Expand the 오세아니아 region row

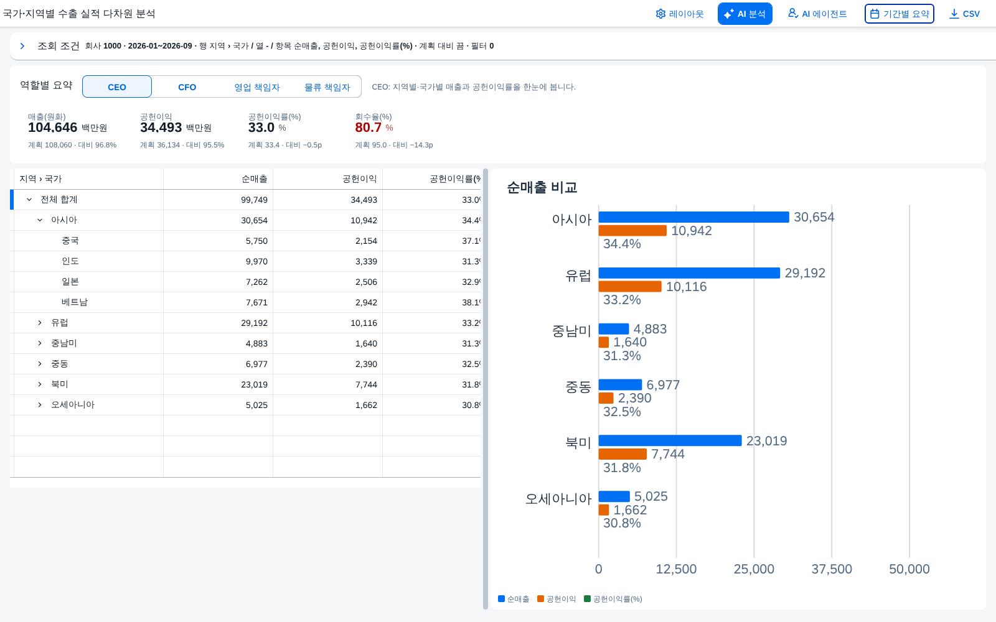tap(40, 405)
